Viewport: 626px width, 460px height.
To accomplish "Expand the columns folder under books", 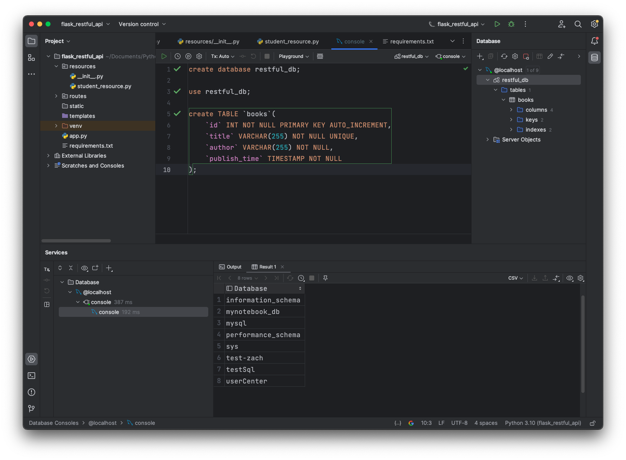I will click(x=511, y=110).
